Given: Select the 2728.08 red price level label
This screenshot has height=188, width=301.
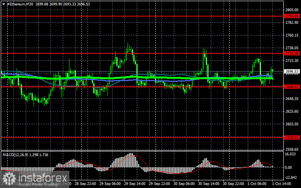Looking at the screenshot, I should (292, 53).
